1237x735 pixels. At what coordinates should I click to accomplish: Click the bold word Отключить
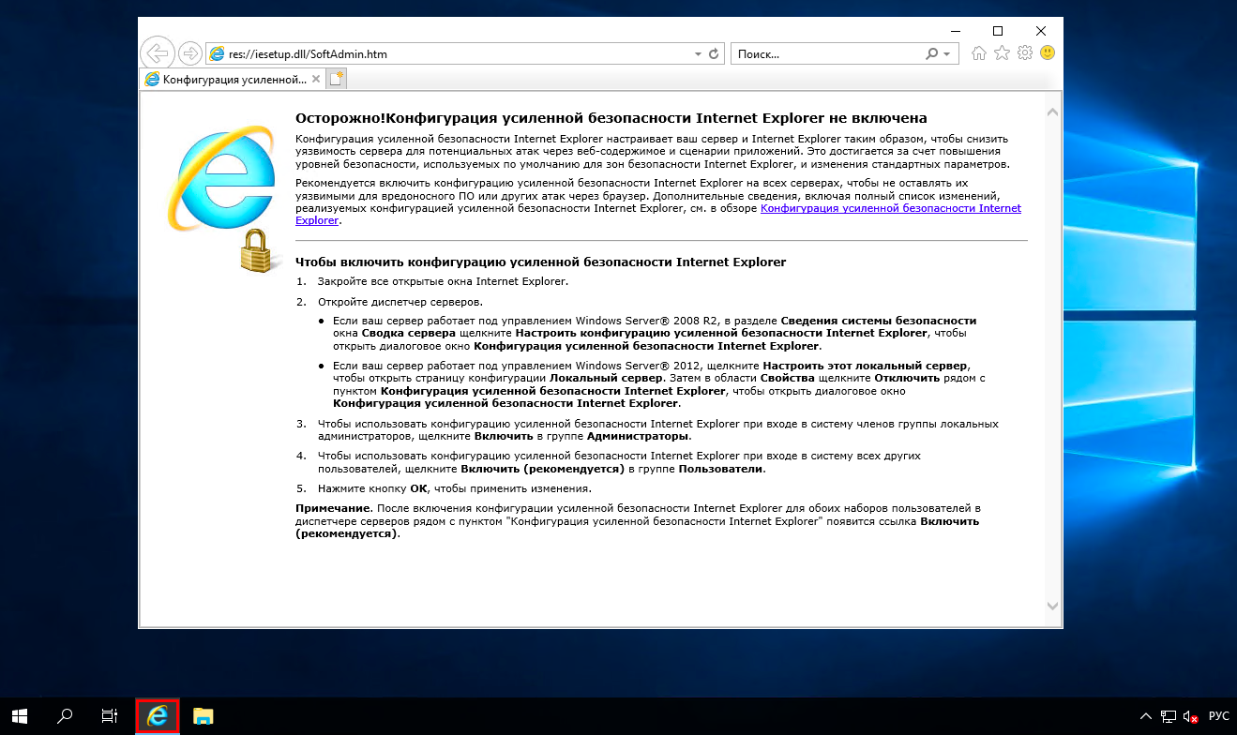(x=908, y=377)
